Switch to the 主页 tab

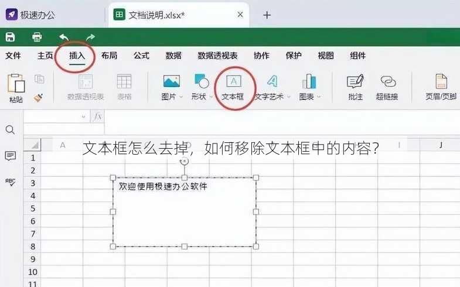(45, 56)
